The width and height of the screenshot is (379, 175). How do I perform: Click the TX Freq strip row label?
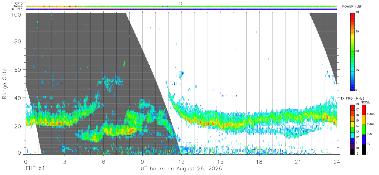(17, 9)
